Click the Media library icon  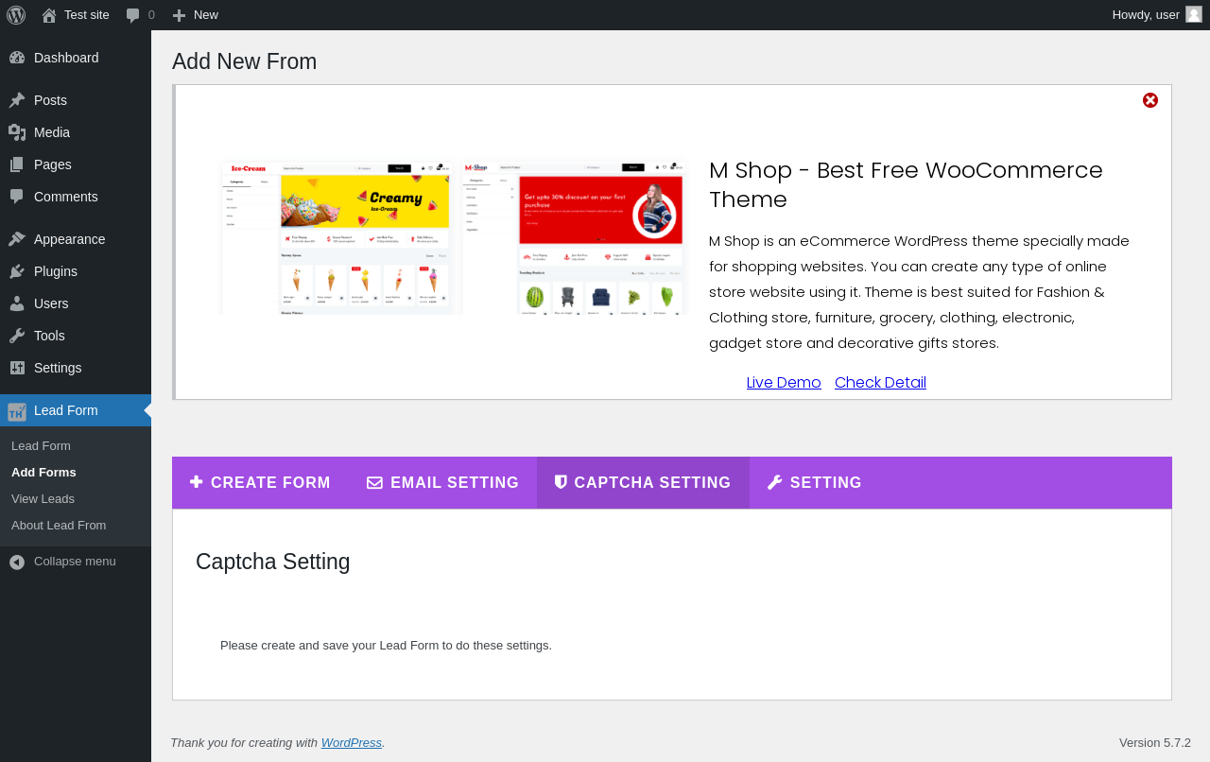click(17, 132)
